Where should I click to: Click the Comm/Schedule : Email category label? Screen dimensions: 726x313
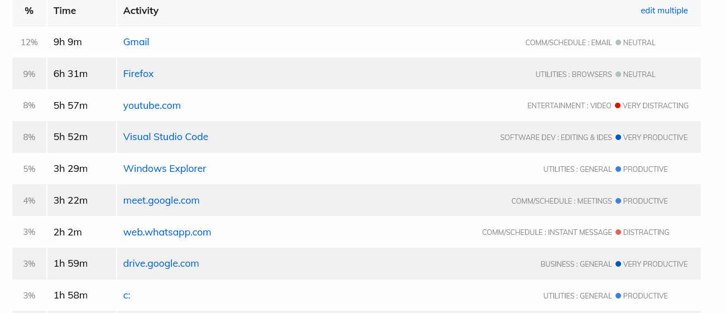click(x=569, y=42)
